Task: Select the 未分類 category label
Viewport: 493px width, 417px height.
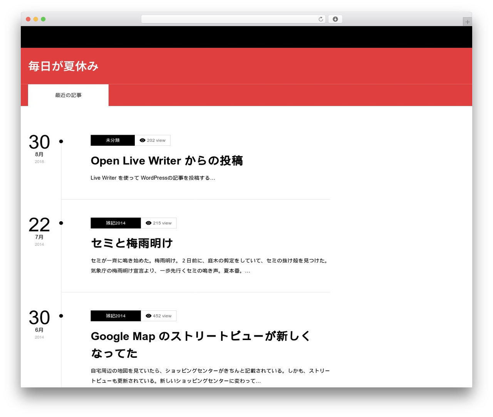Action: click(113, 140)
